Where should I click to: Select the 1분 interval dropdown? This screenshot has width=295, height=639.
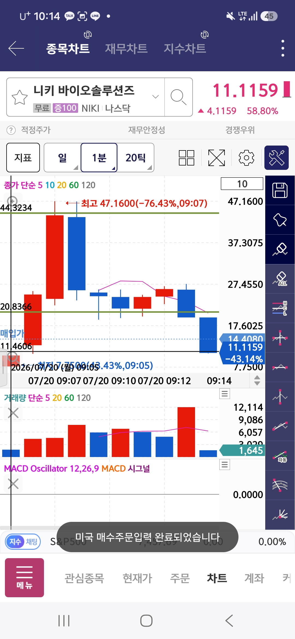point(99,158)
